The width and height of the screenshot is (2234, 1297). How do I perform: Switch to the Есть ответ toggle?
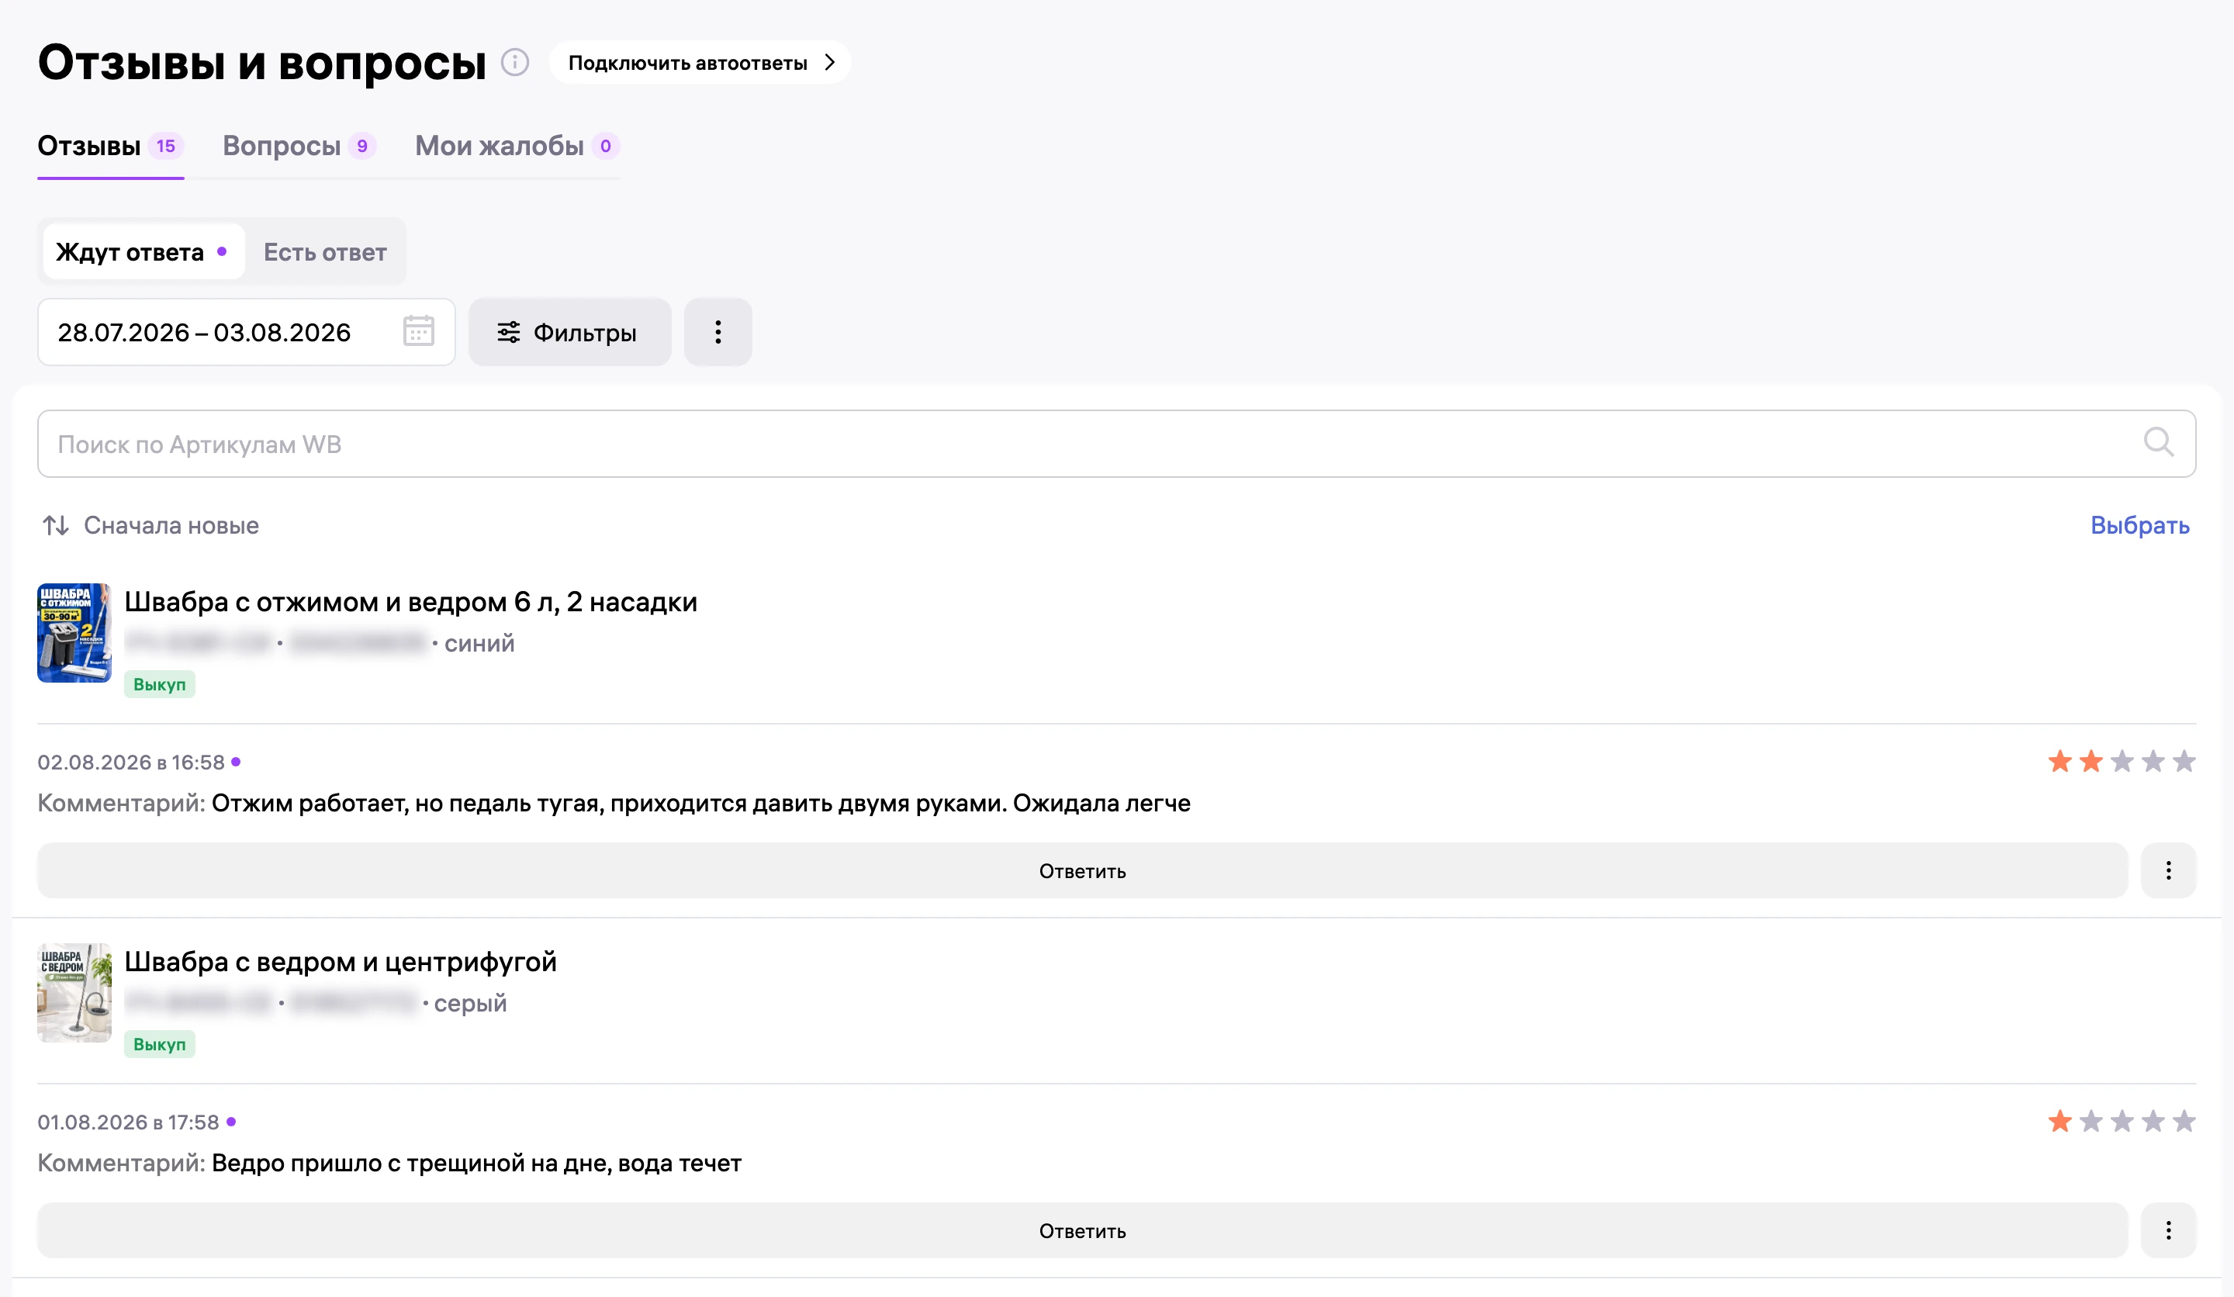point(325,252)
